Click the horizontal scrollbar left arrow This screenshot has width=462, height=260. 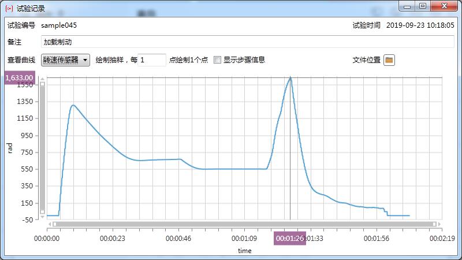[50, 224]
